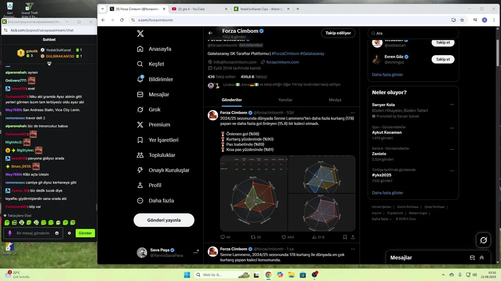Open Windows Start menu

187,275
